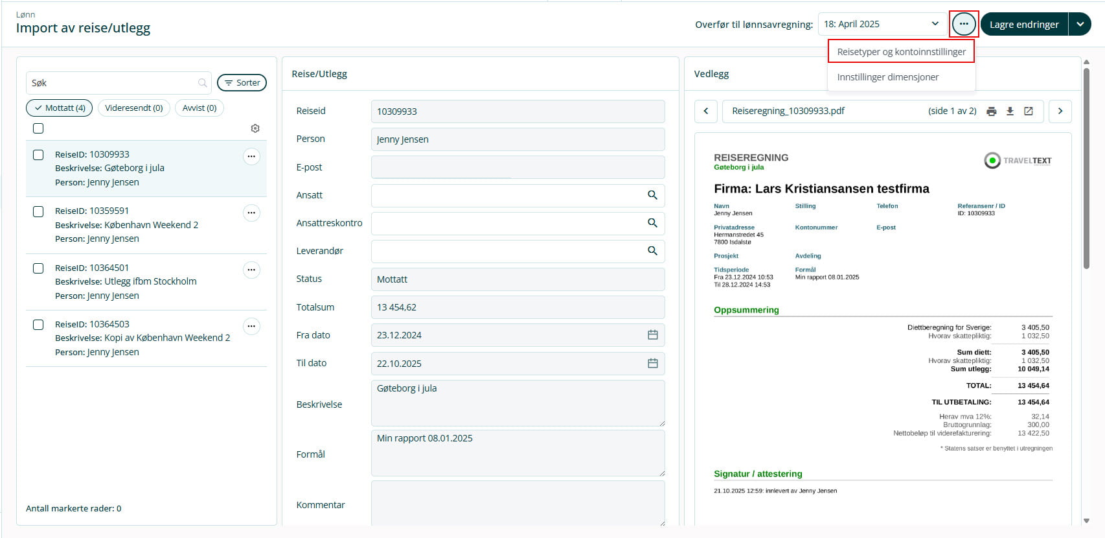1105x538 pixels.
Task: Print the Reiseregning PDF attachment
Action: [x=991, y=111]
